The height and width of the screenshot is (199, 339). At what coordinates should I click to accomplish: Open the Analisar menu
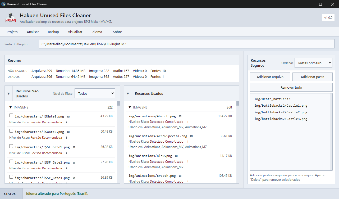[x=33, y=32]
